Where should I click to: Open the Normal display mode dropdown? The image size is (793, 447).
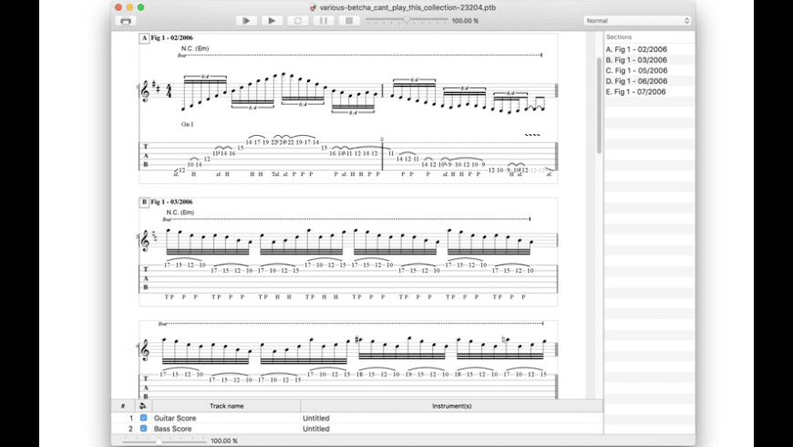point(637,21)
